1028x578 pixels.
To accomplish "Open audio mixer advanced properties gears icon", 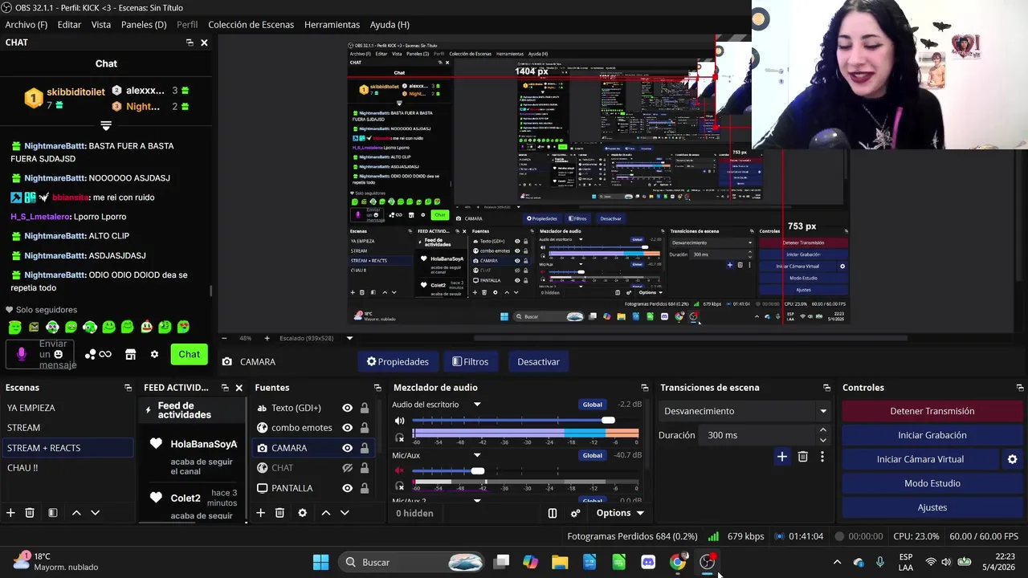I will [x=575, y=513].
